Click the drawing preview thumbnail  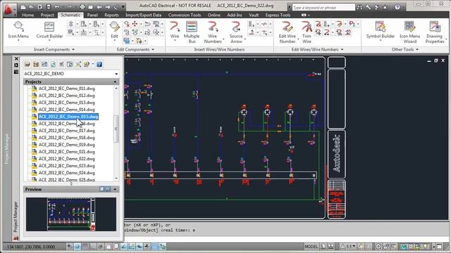pyautogui.click(x=71, y=214)
